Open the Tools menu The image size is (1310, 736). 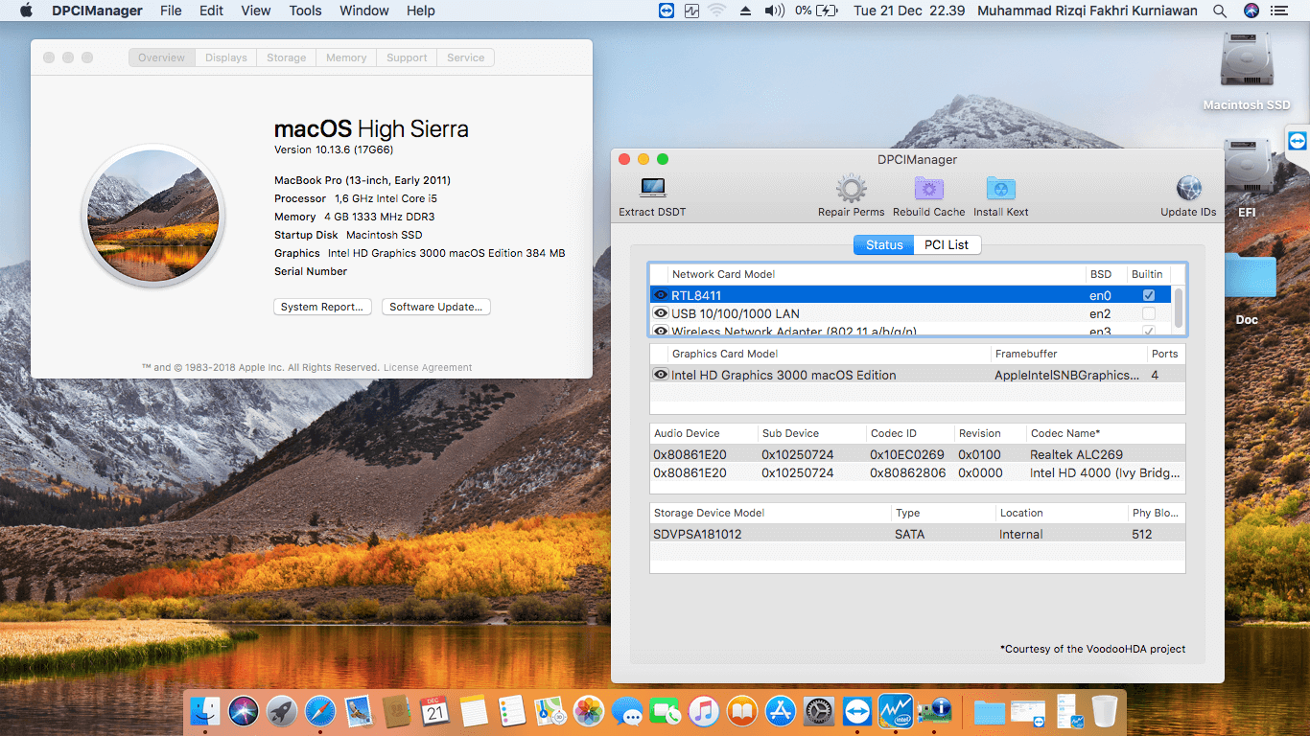[305, 11]
